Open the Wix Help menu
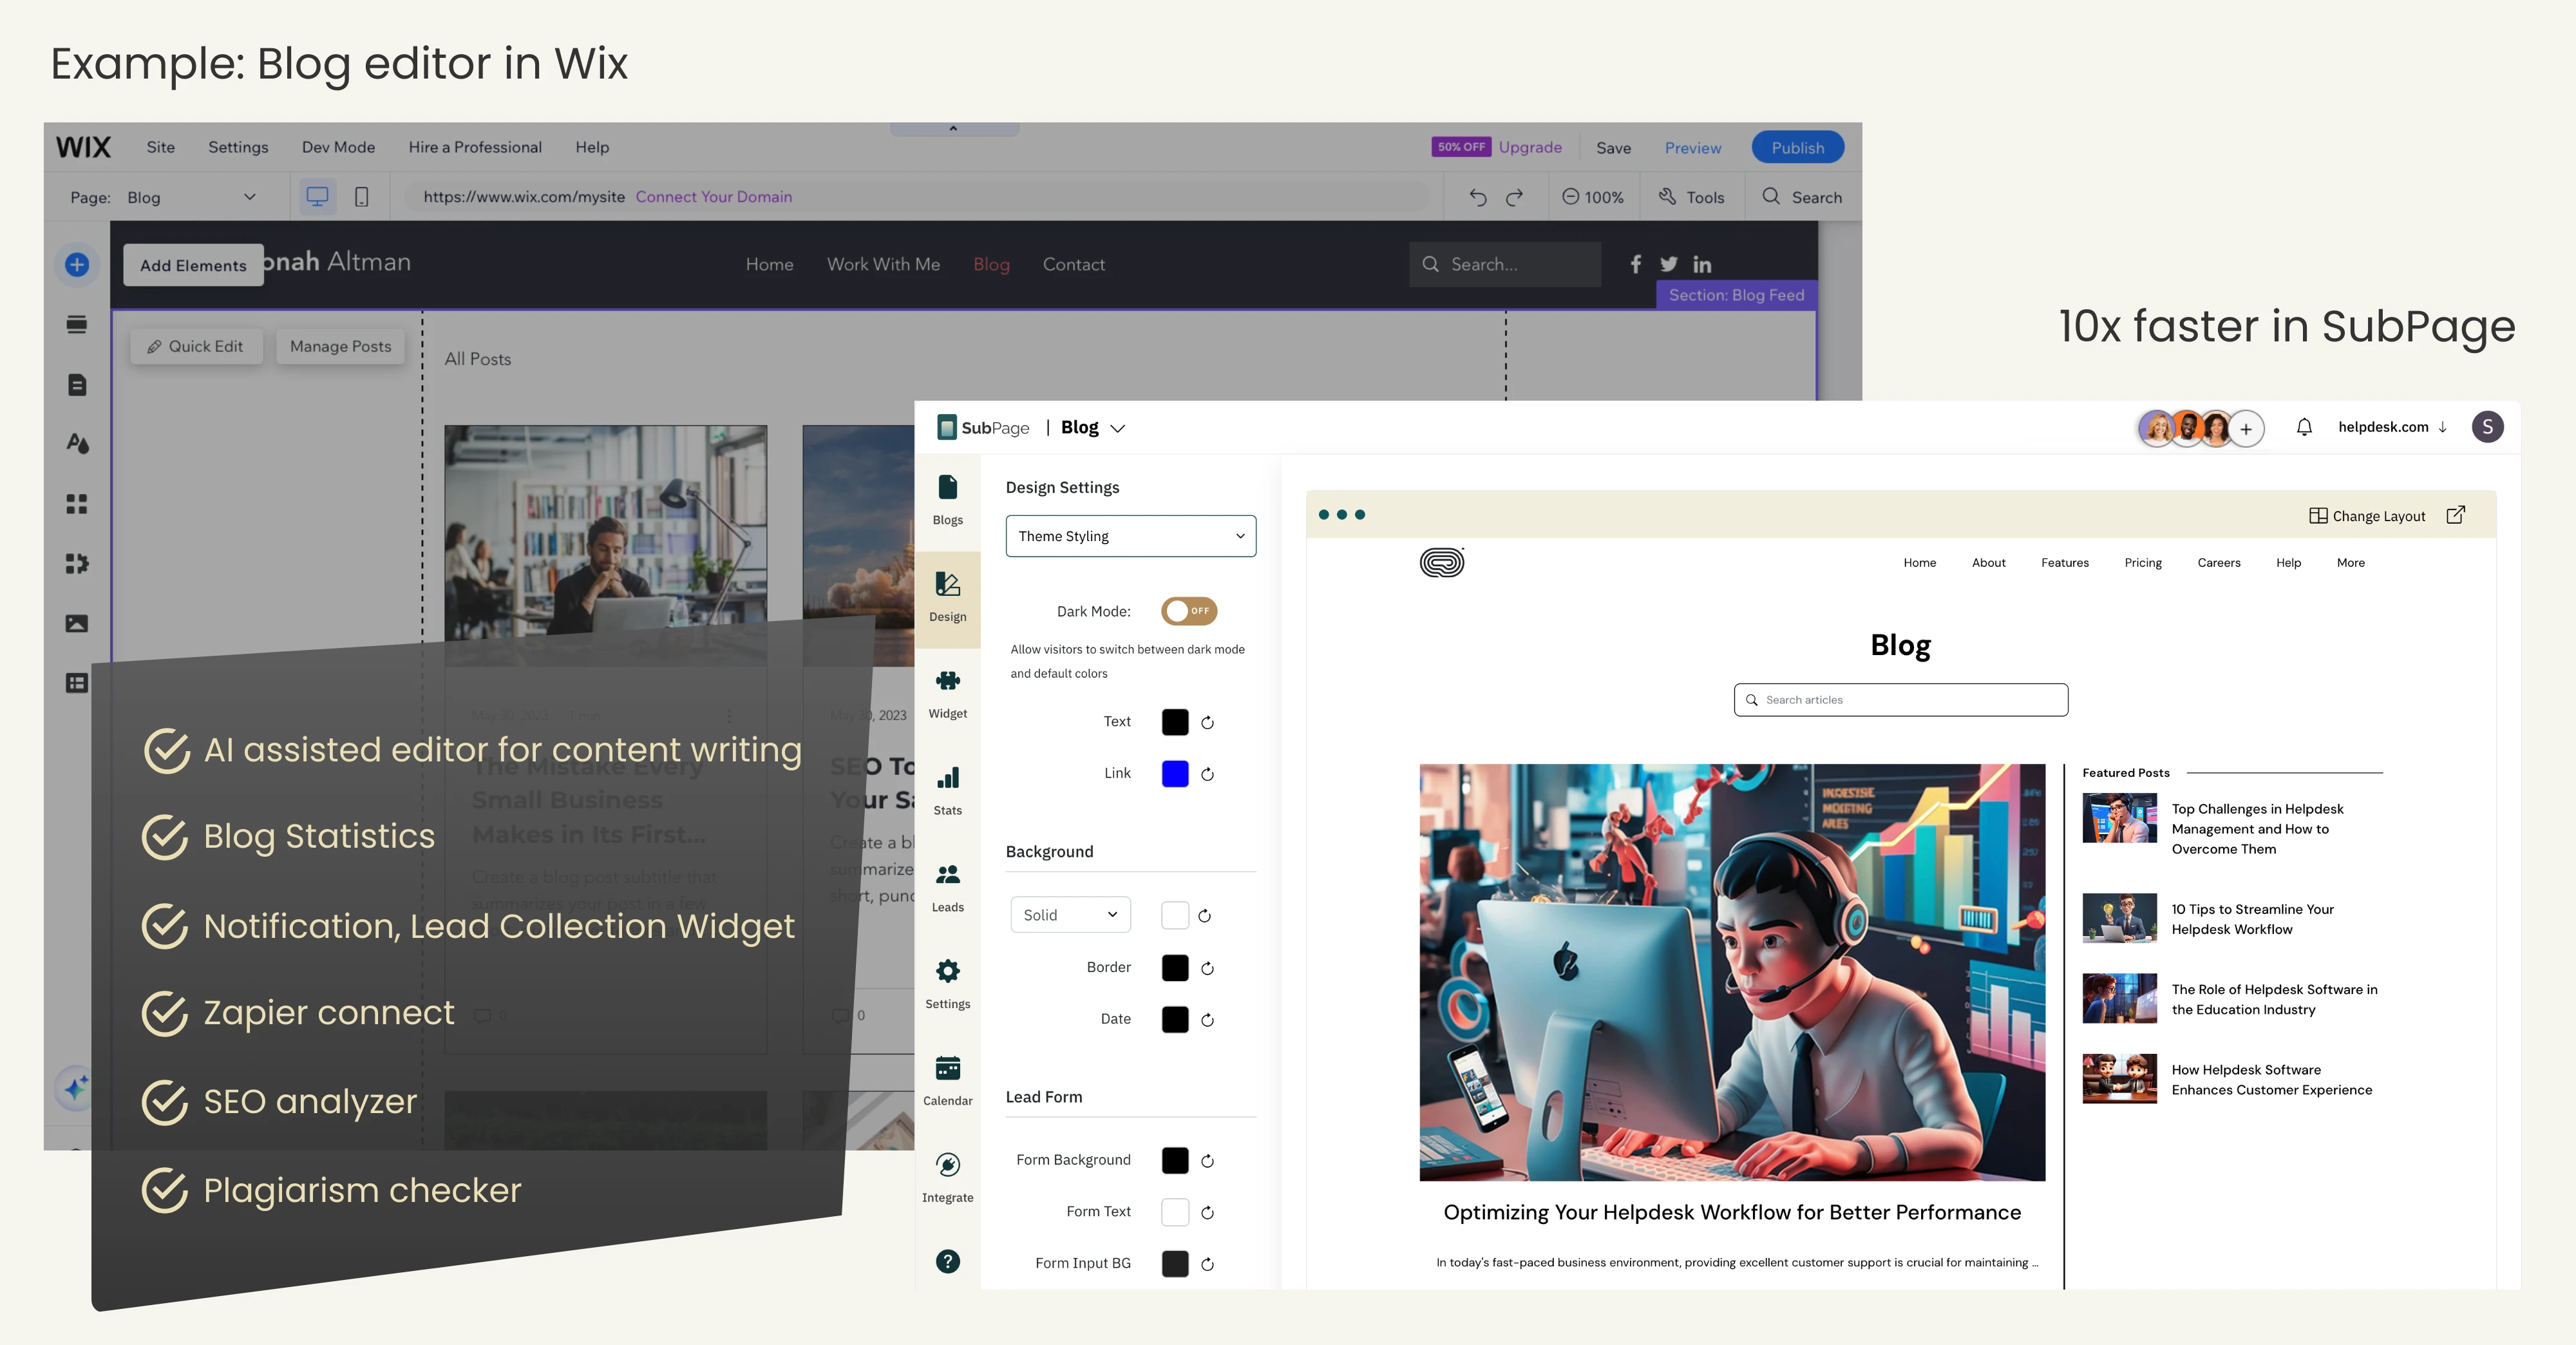The width and height of the screenshot is (2576, 1345). pyautogui.click(x=592, y=147)
